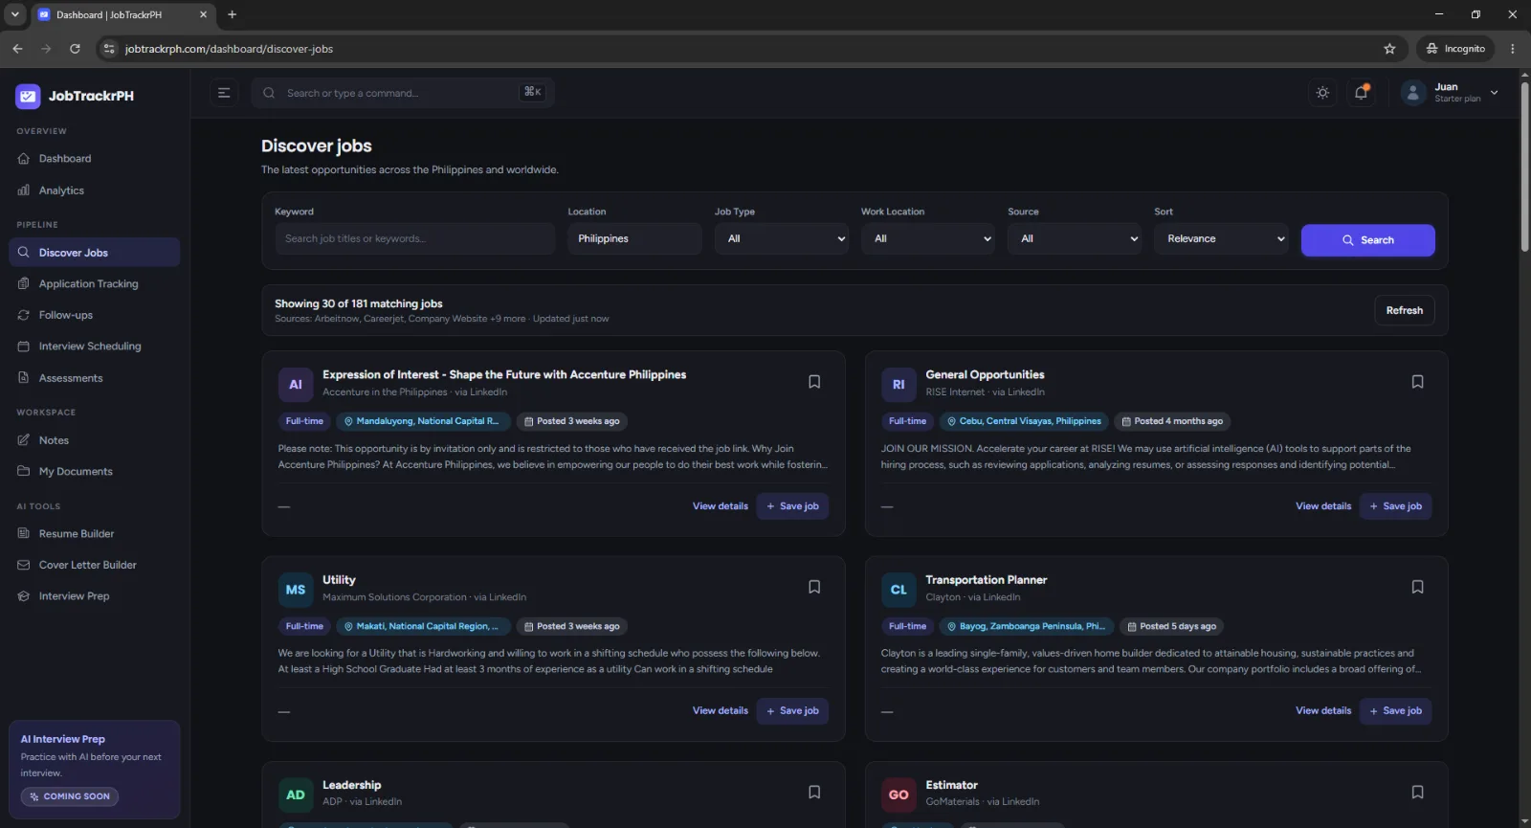The image size is (1531, 828).
Task: Bookmark the General Opportunities job
Action: [1417, 382]
